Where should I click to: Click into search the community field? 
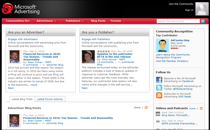(x=178, y=21)
